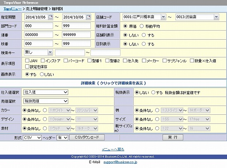The height and width of the screenshot is (168, 227).
Task: Follow the Topメニュー breadcrumb link
Action: (x=13, y=9)
